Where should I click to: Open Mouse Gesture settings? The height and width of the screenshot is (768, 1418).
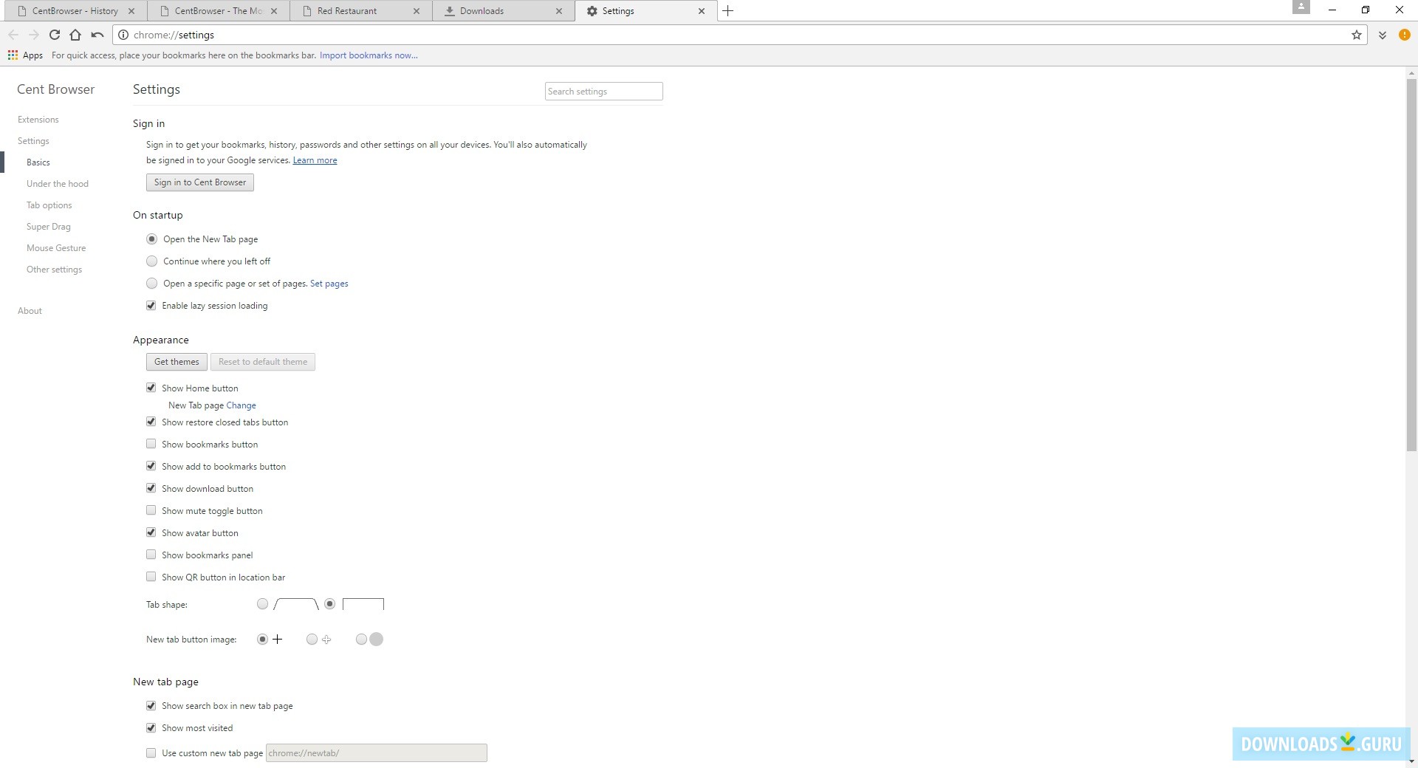coord(56,248)
